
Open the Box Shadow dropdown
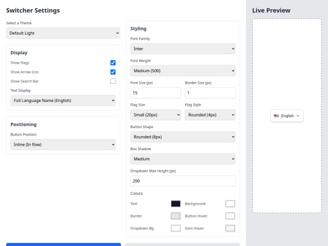point(183,159)
